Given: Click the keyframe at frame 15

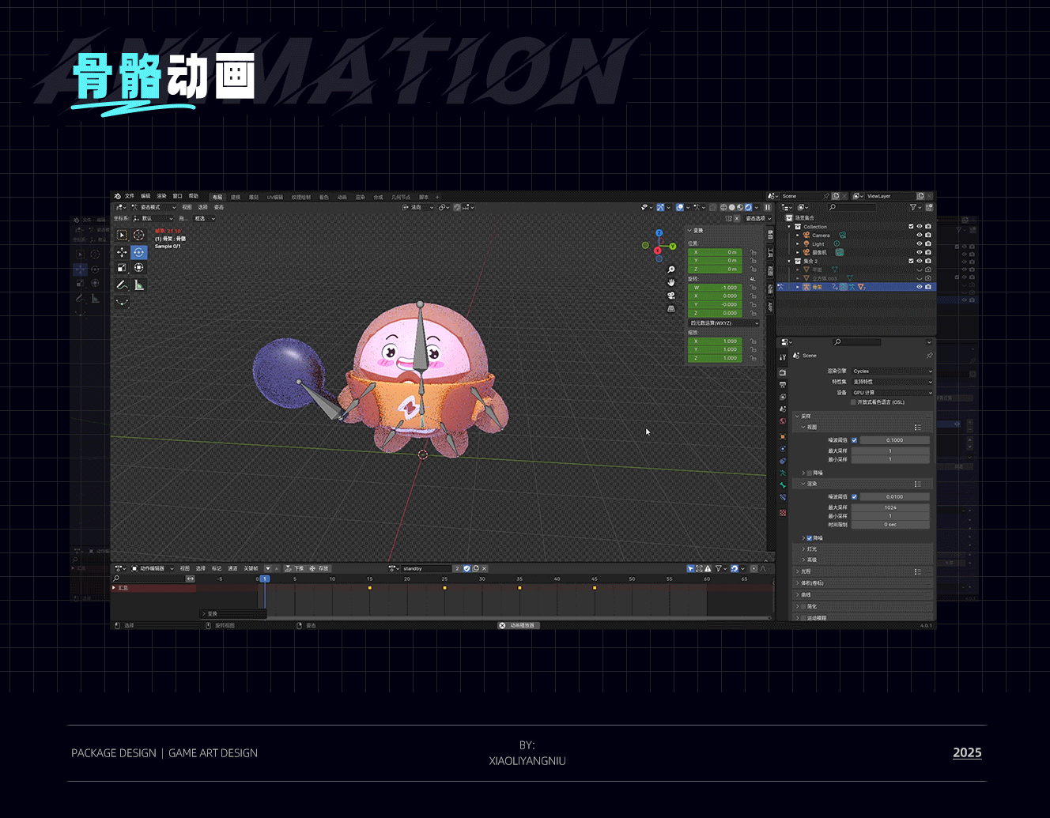Looking at the screenshot, I should 369,588.
